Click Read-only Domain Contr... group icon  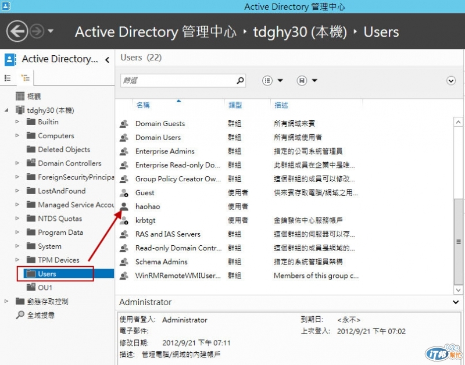pos(124,248)
